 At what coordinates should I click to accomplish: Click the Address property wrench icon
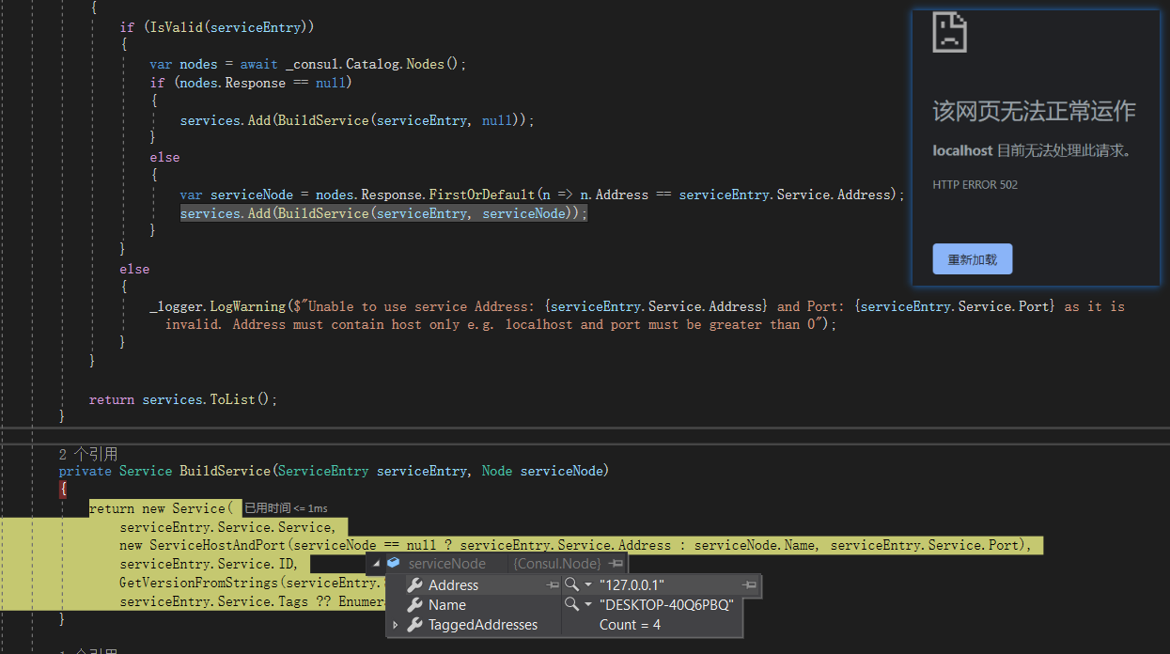click(x=414, y=584)
